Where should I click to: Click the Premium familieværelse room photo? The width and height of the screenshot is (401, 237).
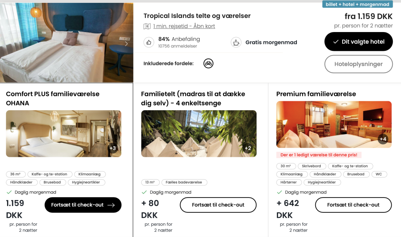334,124
